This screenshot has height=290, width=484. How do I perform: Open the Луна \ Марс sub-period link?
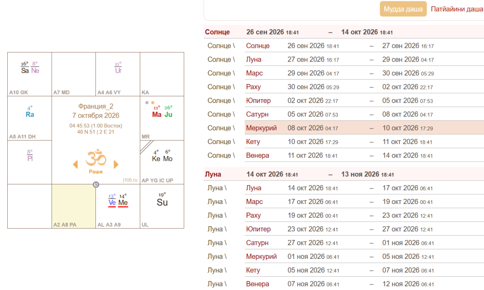tap(254, 202)
